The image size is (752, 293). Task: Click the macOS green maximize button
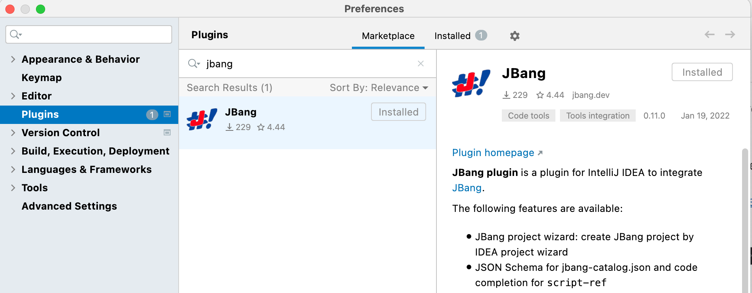tap(41, 9)
